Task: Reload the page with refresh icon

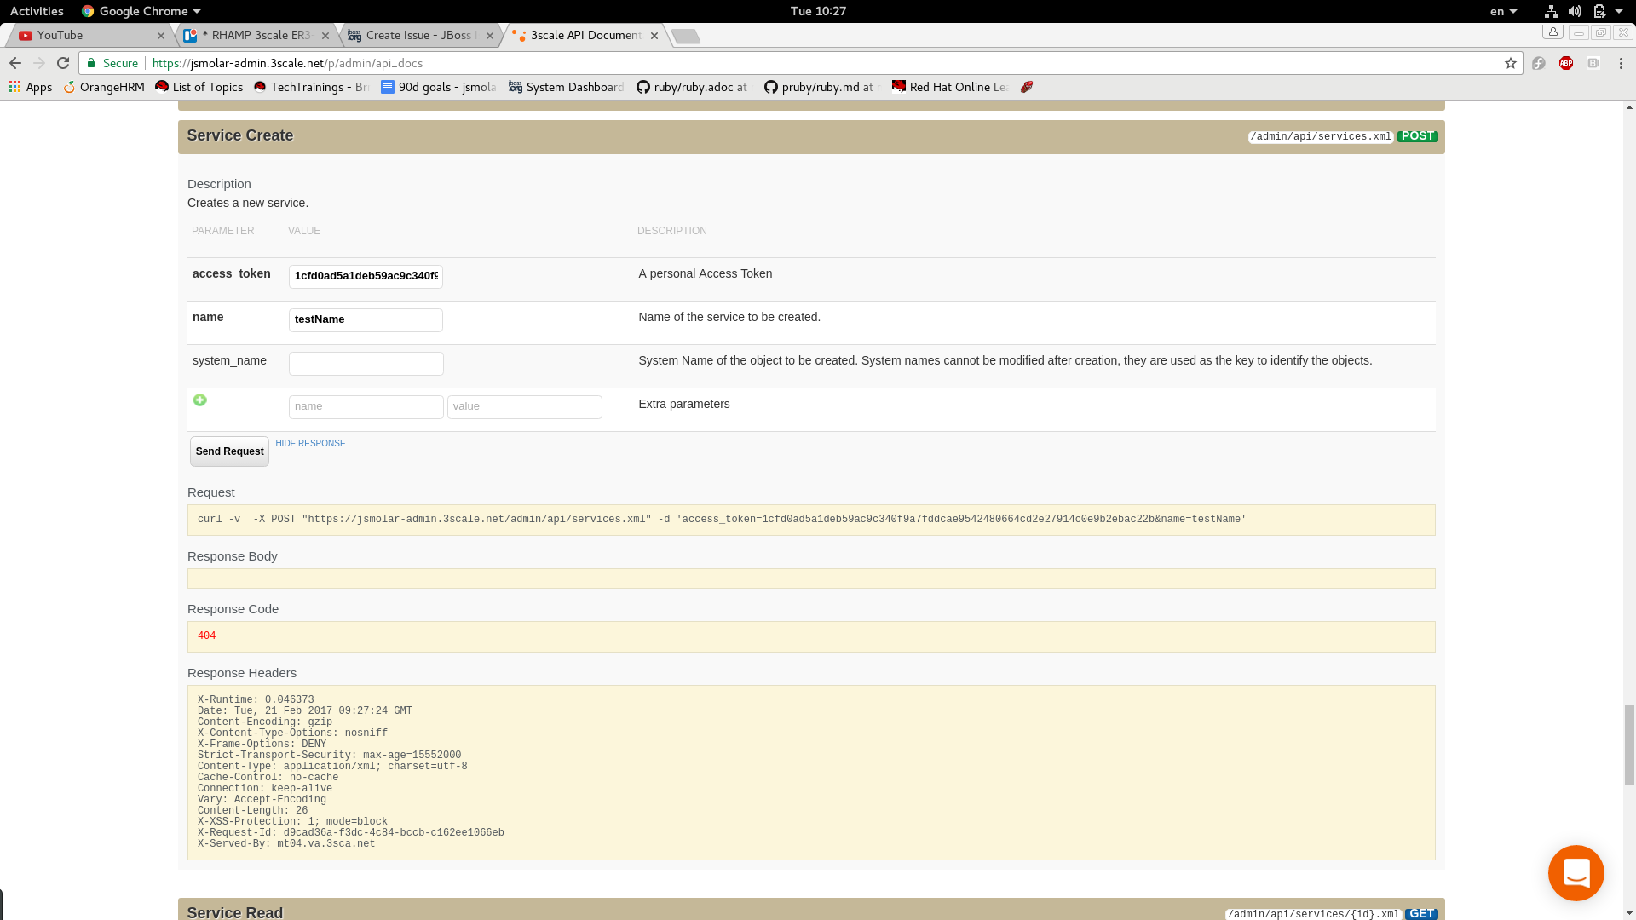Action: tap(63, 63)
